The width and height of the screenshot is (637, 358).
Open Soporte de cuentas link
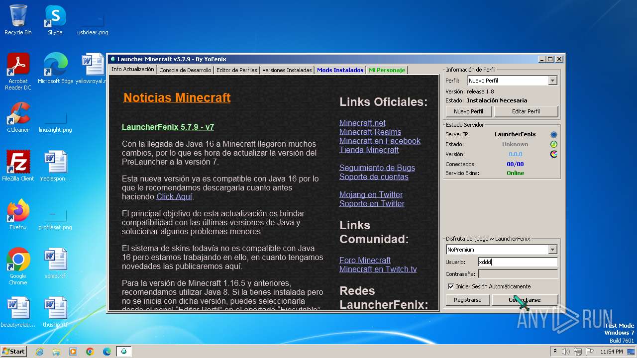click(x=374, y=177)
